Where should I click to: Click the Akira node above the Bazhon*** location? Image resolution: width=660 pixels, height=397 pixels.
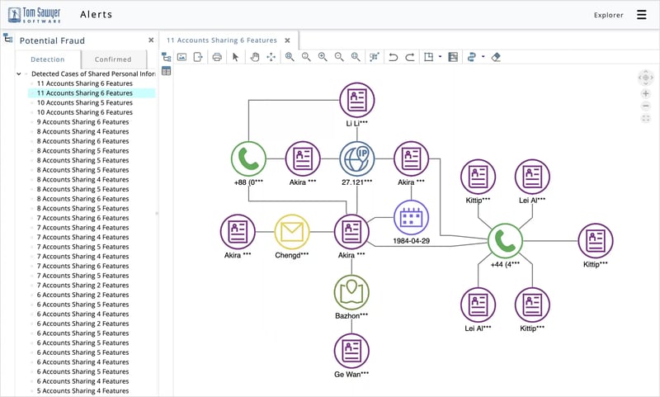[x=351, y=232]
